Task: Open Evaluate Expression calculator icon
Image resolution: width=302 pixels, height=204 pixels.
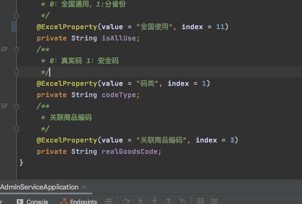Action: point(200,201)
